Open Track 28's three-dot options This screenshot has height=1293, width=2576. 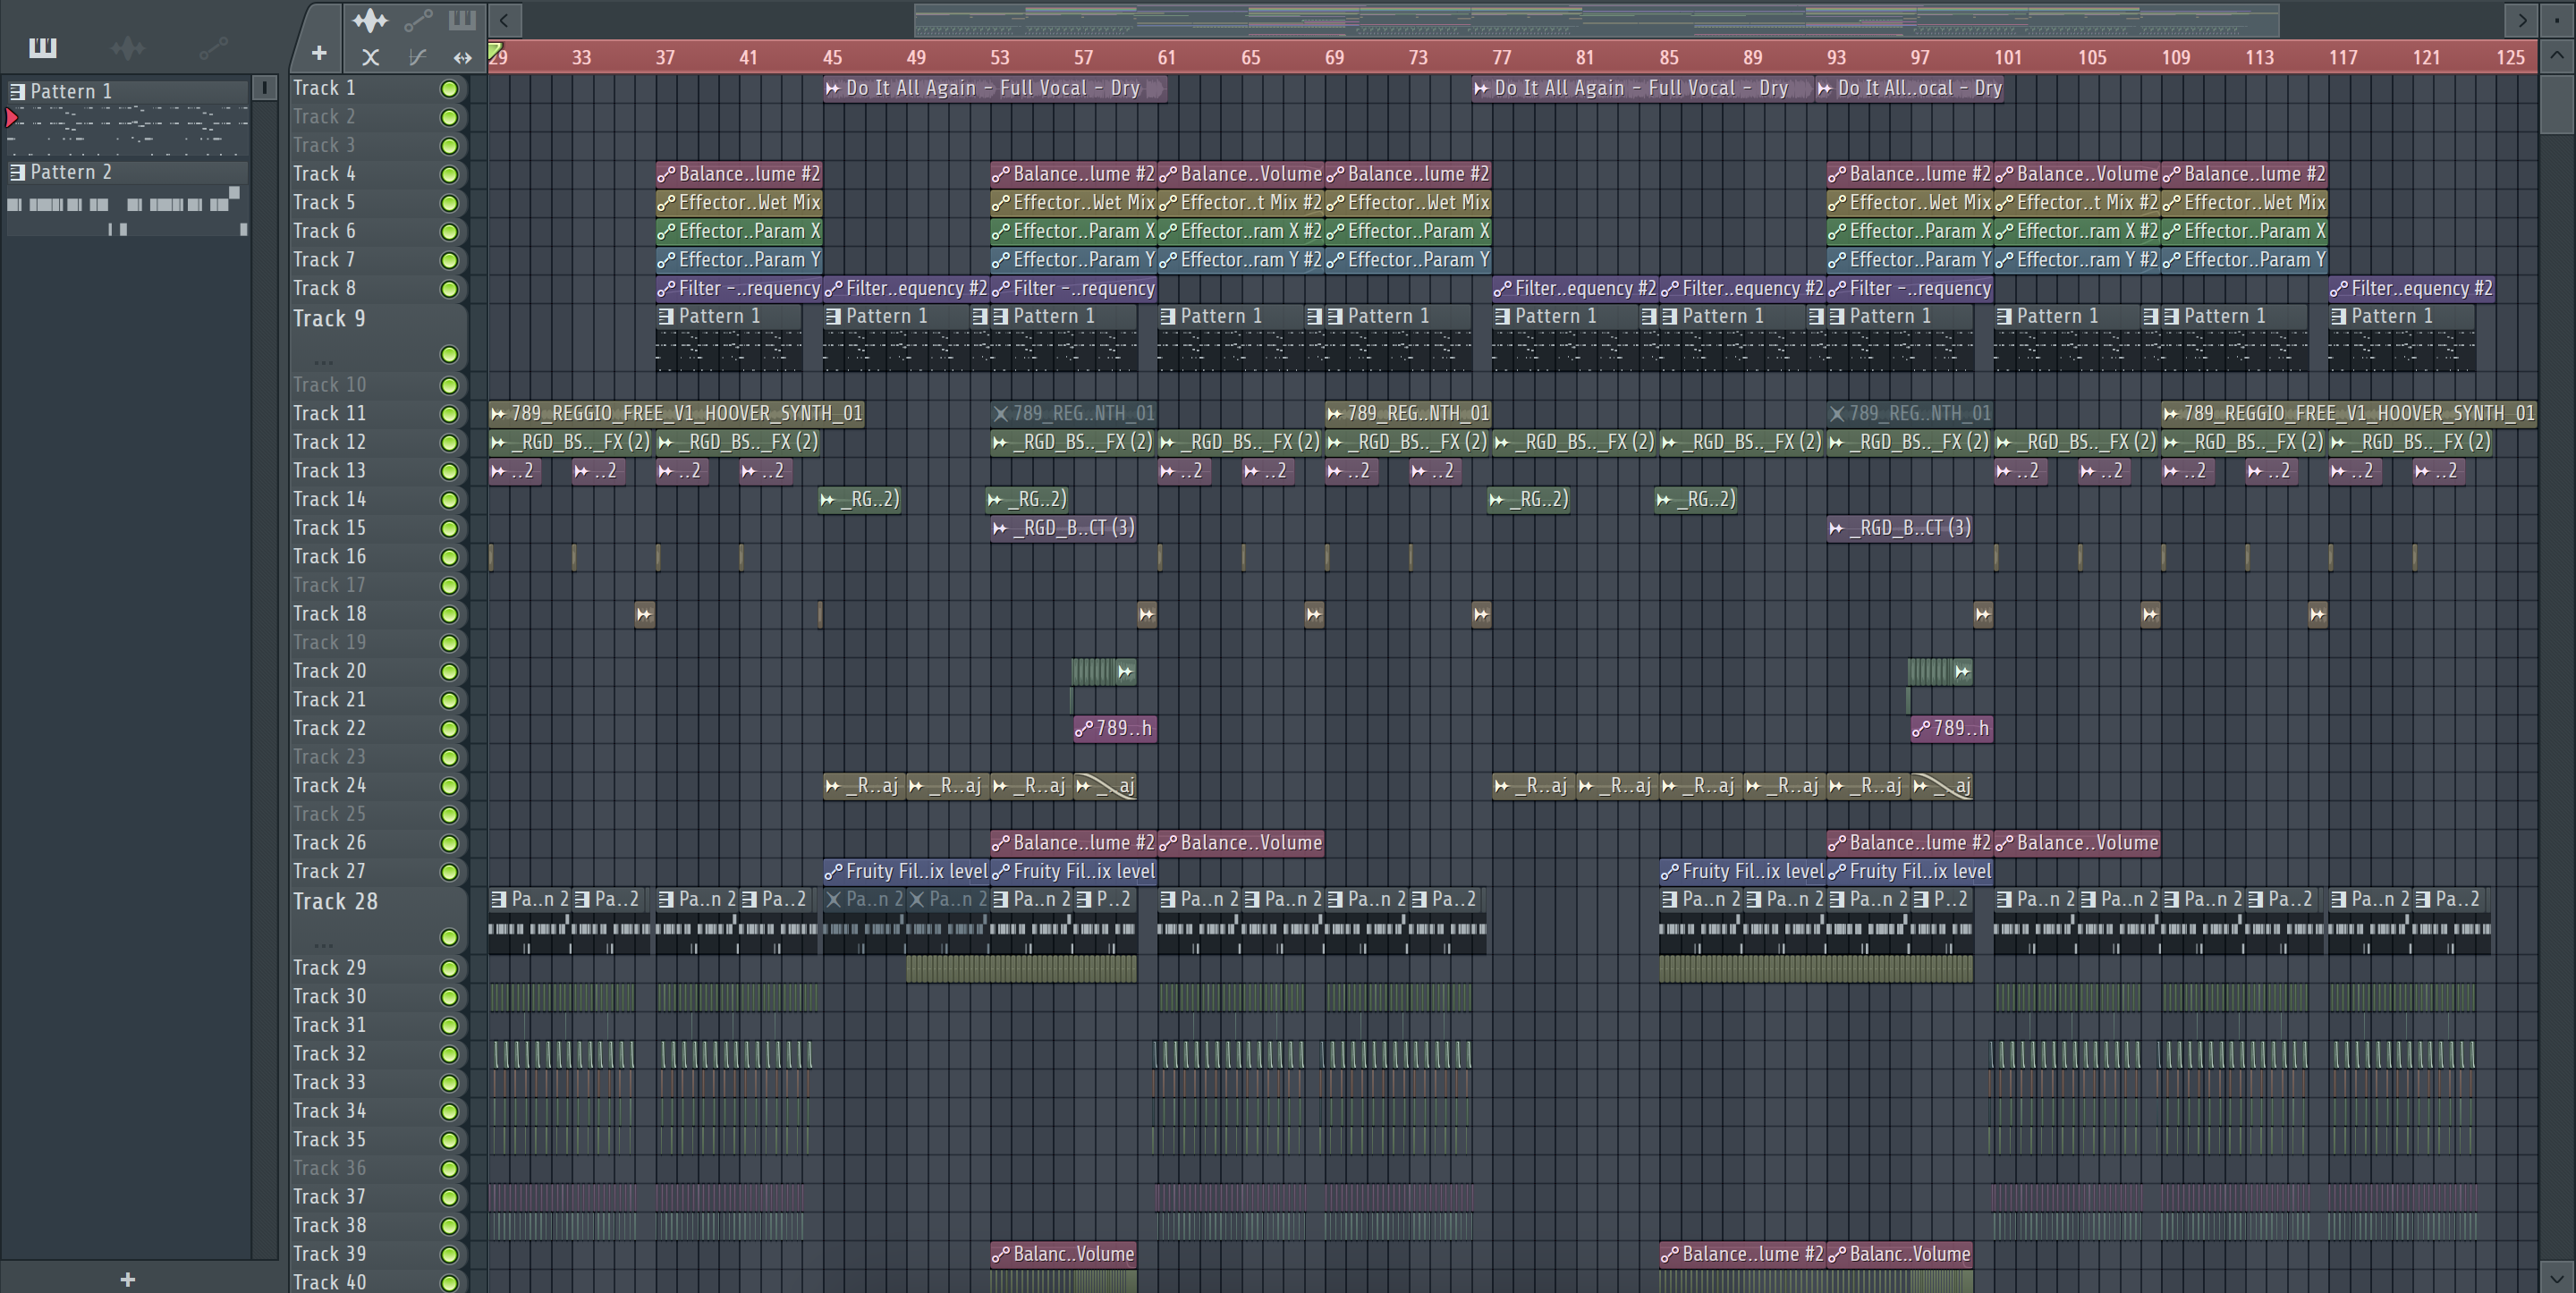(323, 944)
